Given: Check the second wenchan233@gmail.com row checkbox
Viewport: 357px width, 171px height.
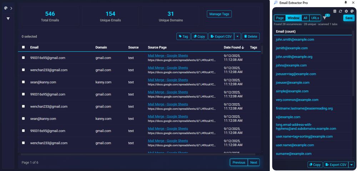Looking at the screenshot, I should coord(23,106).
